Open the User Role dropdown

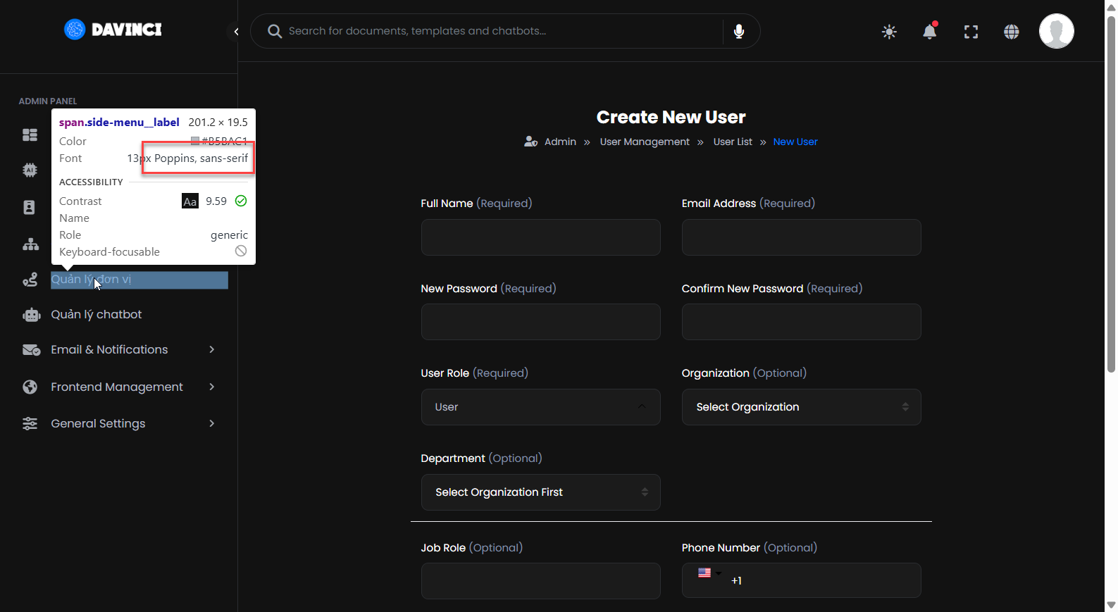540,407
